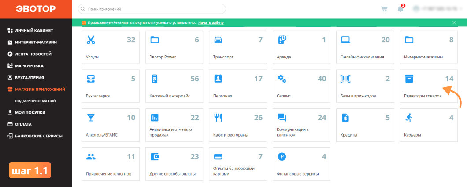
Task: Click the chart icon in Аналитика и отчеты tile
Action: 155,118
